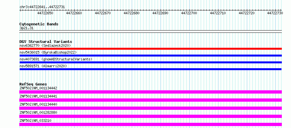The width and height of the screenshot is (291, 128).
Task: Open ZNF502|NM_001282880 gene label
Action: coord(38,112)
